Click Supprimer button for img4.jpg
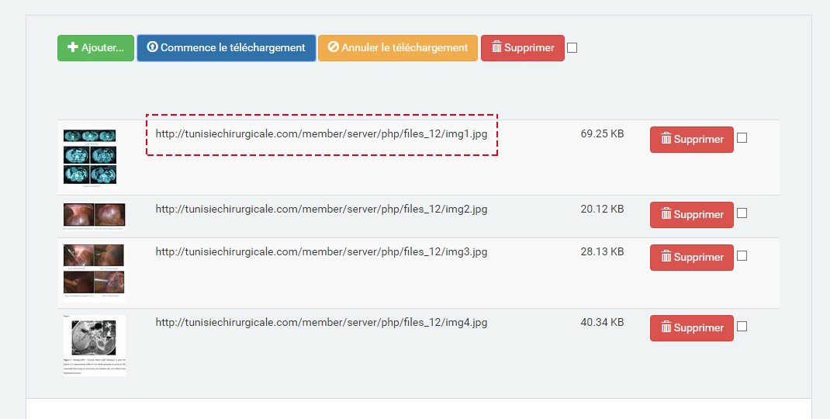The width and height of the screenshot is (830, 419). click(692, 328)
